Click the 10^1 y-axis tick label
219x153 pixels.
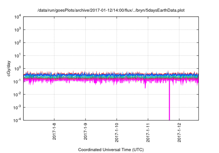pyautogui.click(x=17, y=56)
